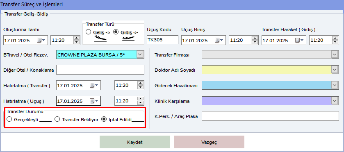Viewport: 344px width, 152px height.
Task: Increase the Hatırlatma (Uçuş) time
Action: pos(140,99)
